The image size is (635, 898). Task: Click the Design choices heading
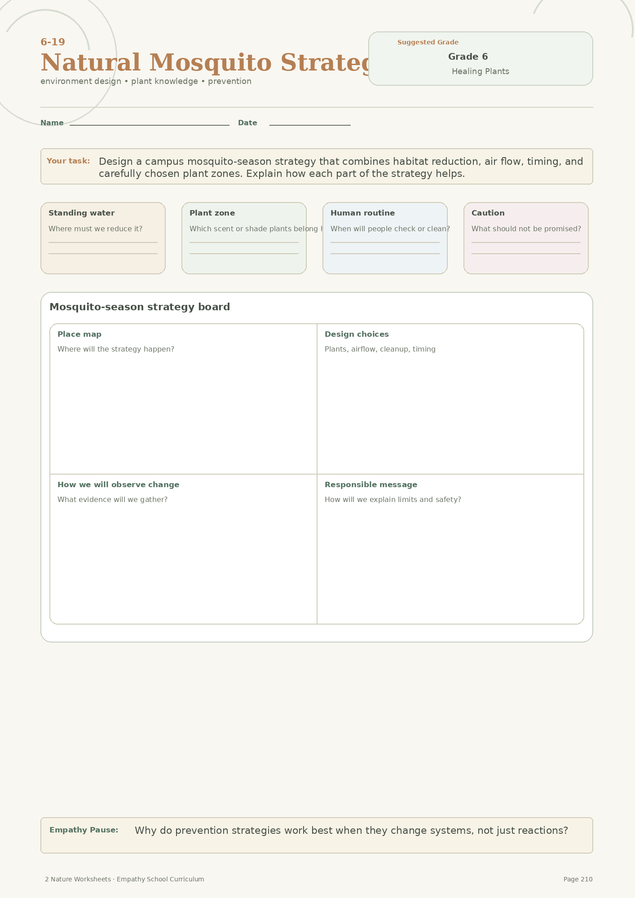click(357, 335)
